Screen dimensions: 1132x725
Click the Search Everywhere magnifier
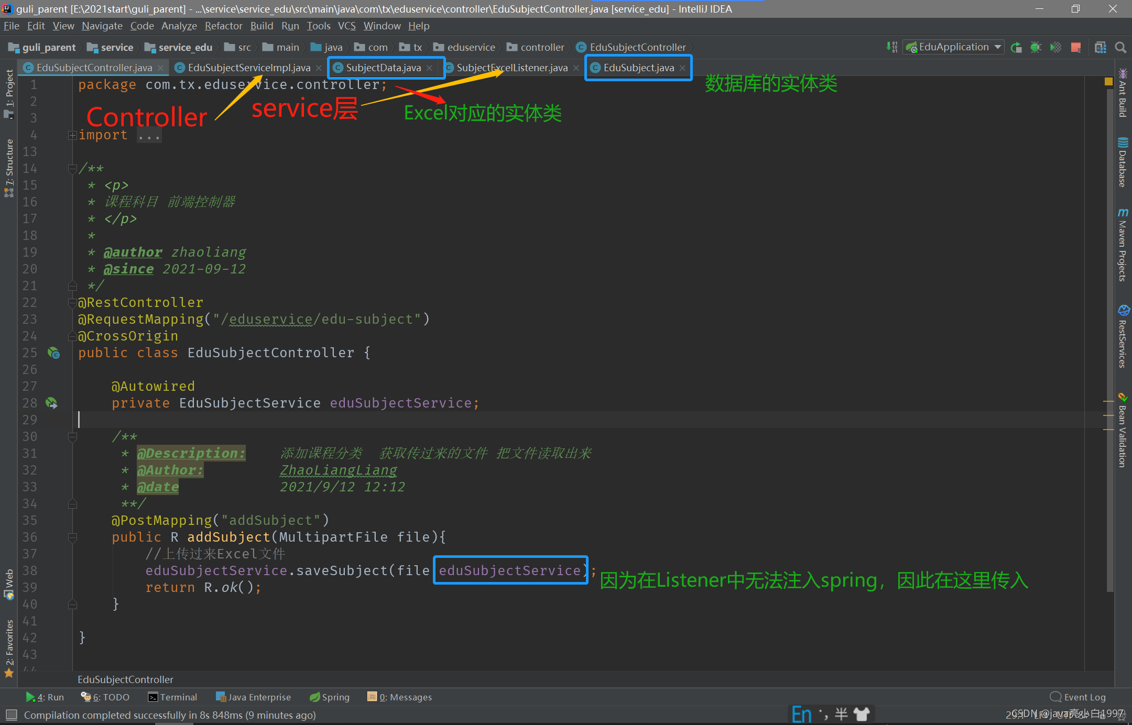(1120, 48)
